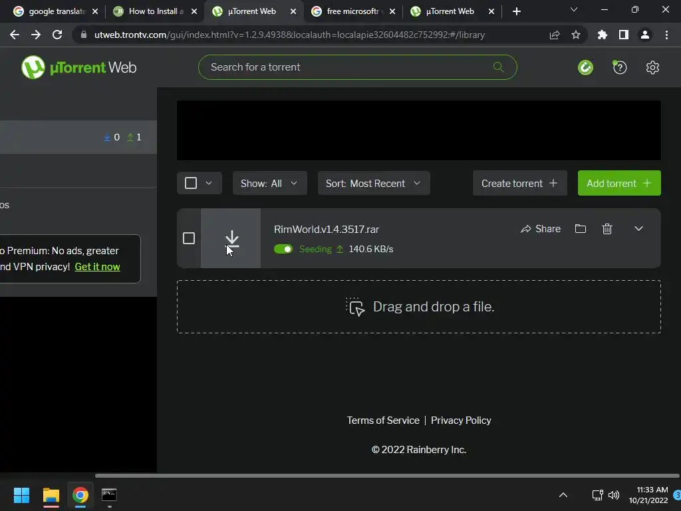Screen dimensions: 681x511
Task: Open the terminal taskbar icon
Action: [x=109, y=495]
